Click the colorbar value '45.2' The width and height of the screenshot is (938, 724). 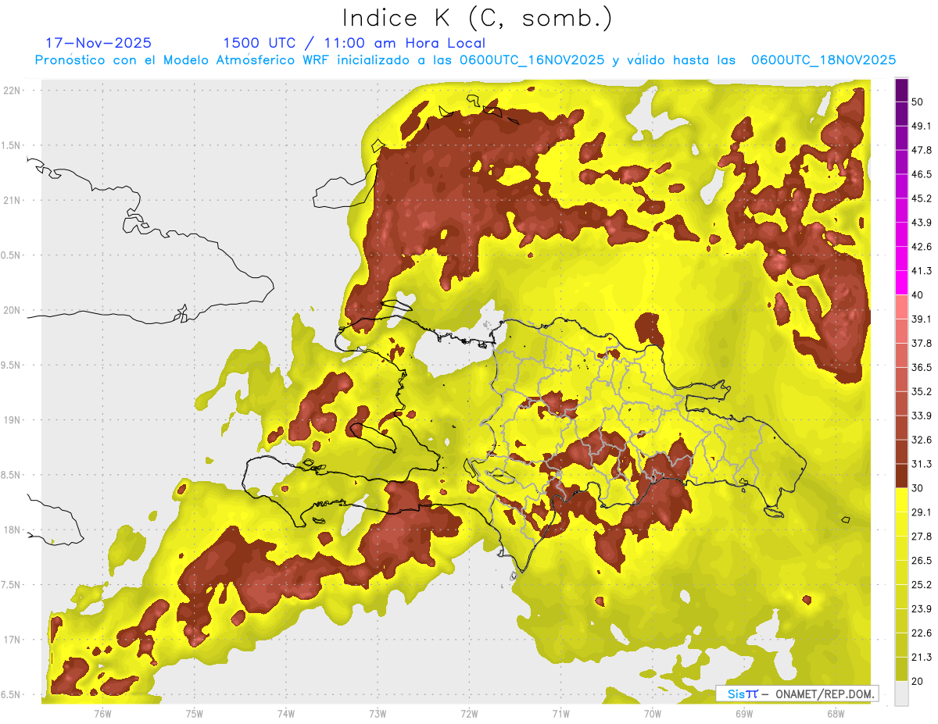922,198
